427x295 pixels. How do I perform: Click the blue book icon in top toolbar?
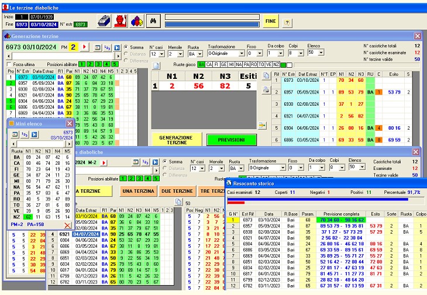(104, 21)
